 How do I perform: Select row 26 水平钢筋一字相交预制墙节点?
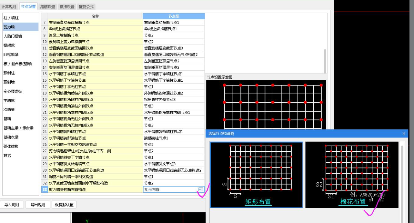coord(96,145)
